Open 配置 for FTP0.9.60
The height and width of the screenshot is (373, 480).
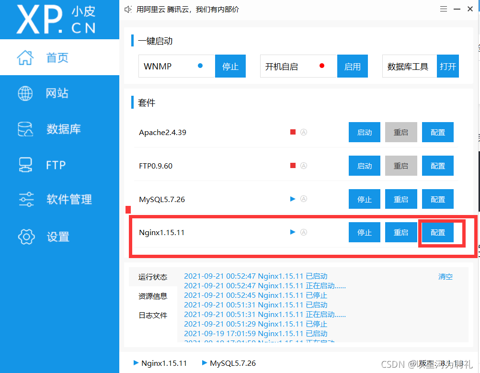pyautogui.click(x=438, y=166)
